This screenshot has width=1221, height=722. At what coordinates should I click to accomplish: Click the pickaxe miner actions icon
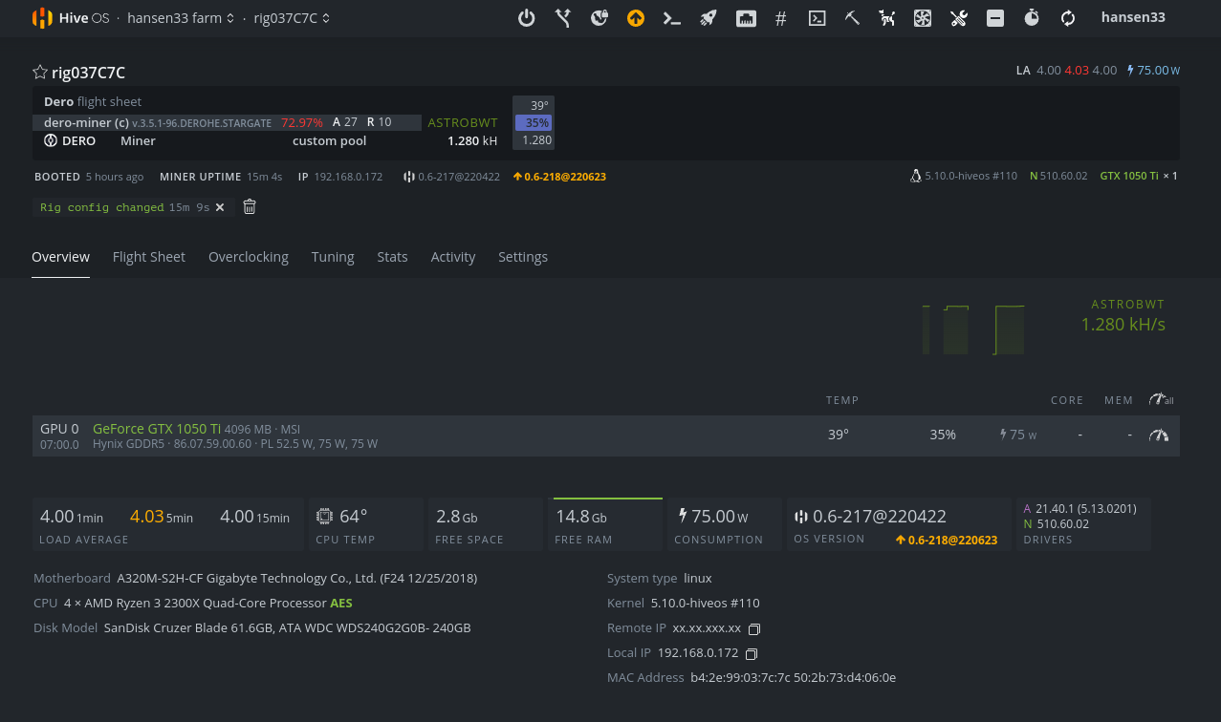pyautogui.click(x=852, y=18)
